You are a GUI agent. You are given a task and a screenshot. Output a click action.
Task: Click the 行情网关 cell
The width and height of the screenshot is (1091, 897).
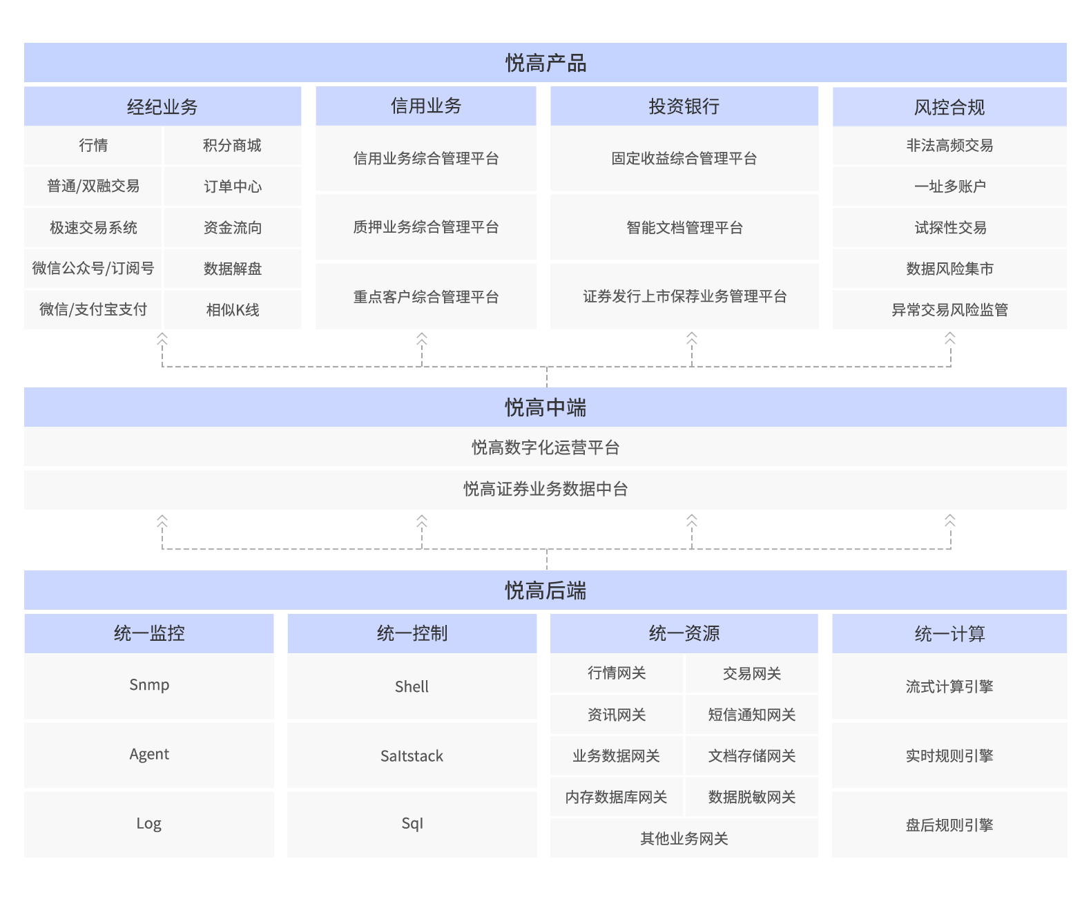point(617,673)
